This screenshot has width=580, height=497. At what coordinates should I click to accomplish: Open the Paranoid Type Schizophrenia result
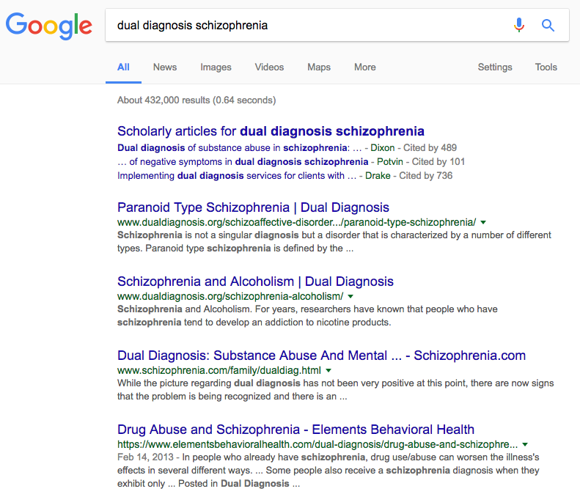click(253, 207)
